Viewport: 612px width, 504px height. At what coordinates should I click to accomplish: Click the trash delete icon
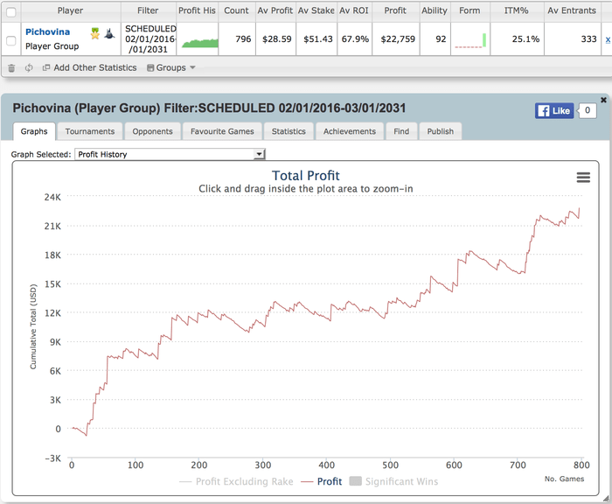(11, 68)
